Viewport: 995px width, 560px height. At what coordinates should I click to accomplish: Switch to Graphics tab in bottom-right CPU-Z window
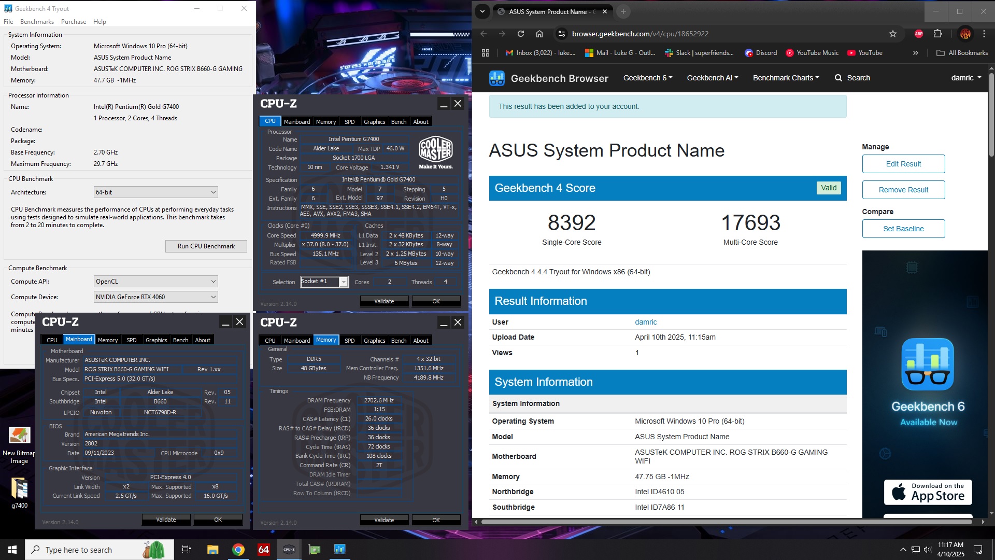[x=374, y=341]
